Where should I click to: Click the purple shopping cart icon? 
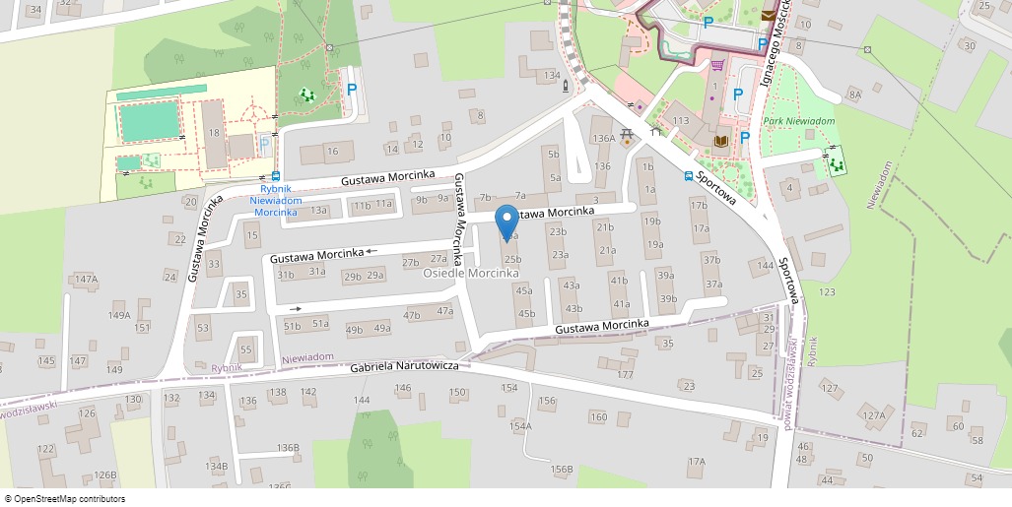coord(716,65)
